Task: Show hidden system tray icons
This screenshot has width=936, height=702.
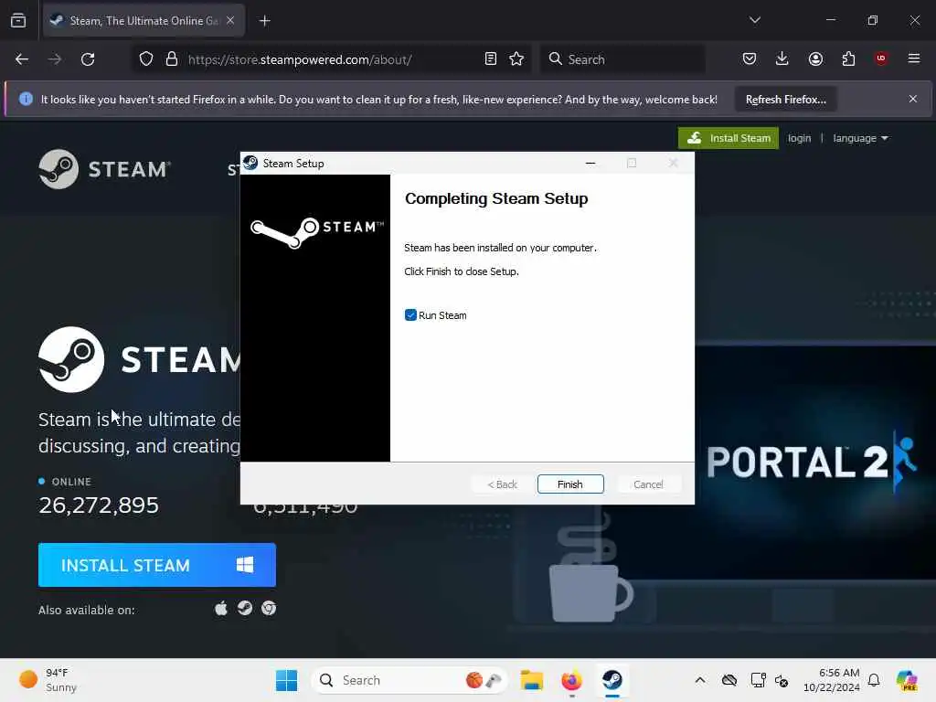Action: (x=700, y=680)
